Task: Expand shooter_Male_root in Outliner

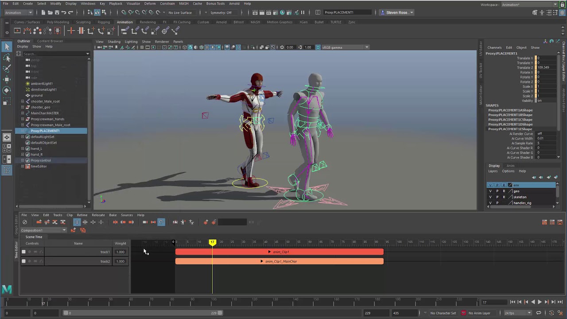Action: 23,101
